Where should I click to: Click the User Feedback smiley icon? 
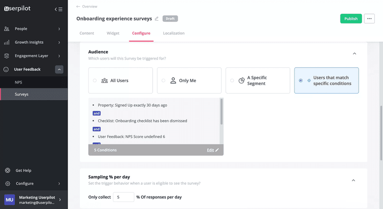point(6,69)
